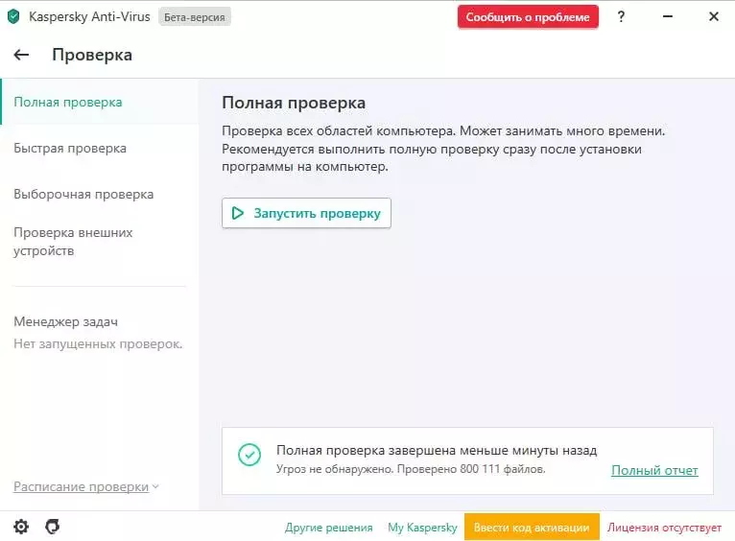Close the Kaspersky window

tap(714, 17)
